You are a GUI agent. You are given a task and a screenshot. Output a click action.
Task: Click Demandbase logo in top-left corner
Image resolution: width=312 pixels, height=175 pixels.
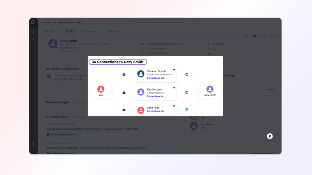click(x=33, y=22)
